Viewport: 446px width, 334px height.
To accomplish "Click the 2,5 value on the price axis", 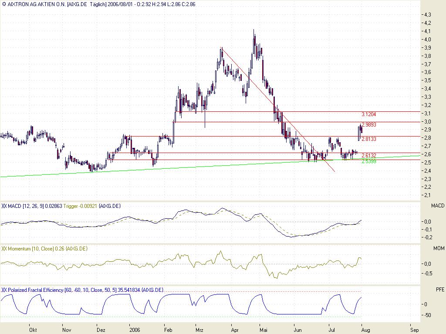I will pyautogui.click(x=428, y=163).
